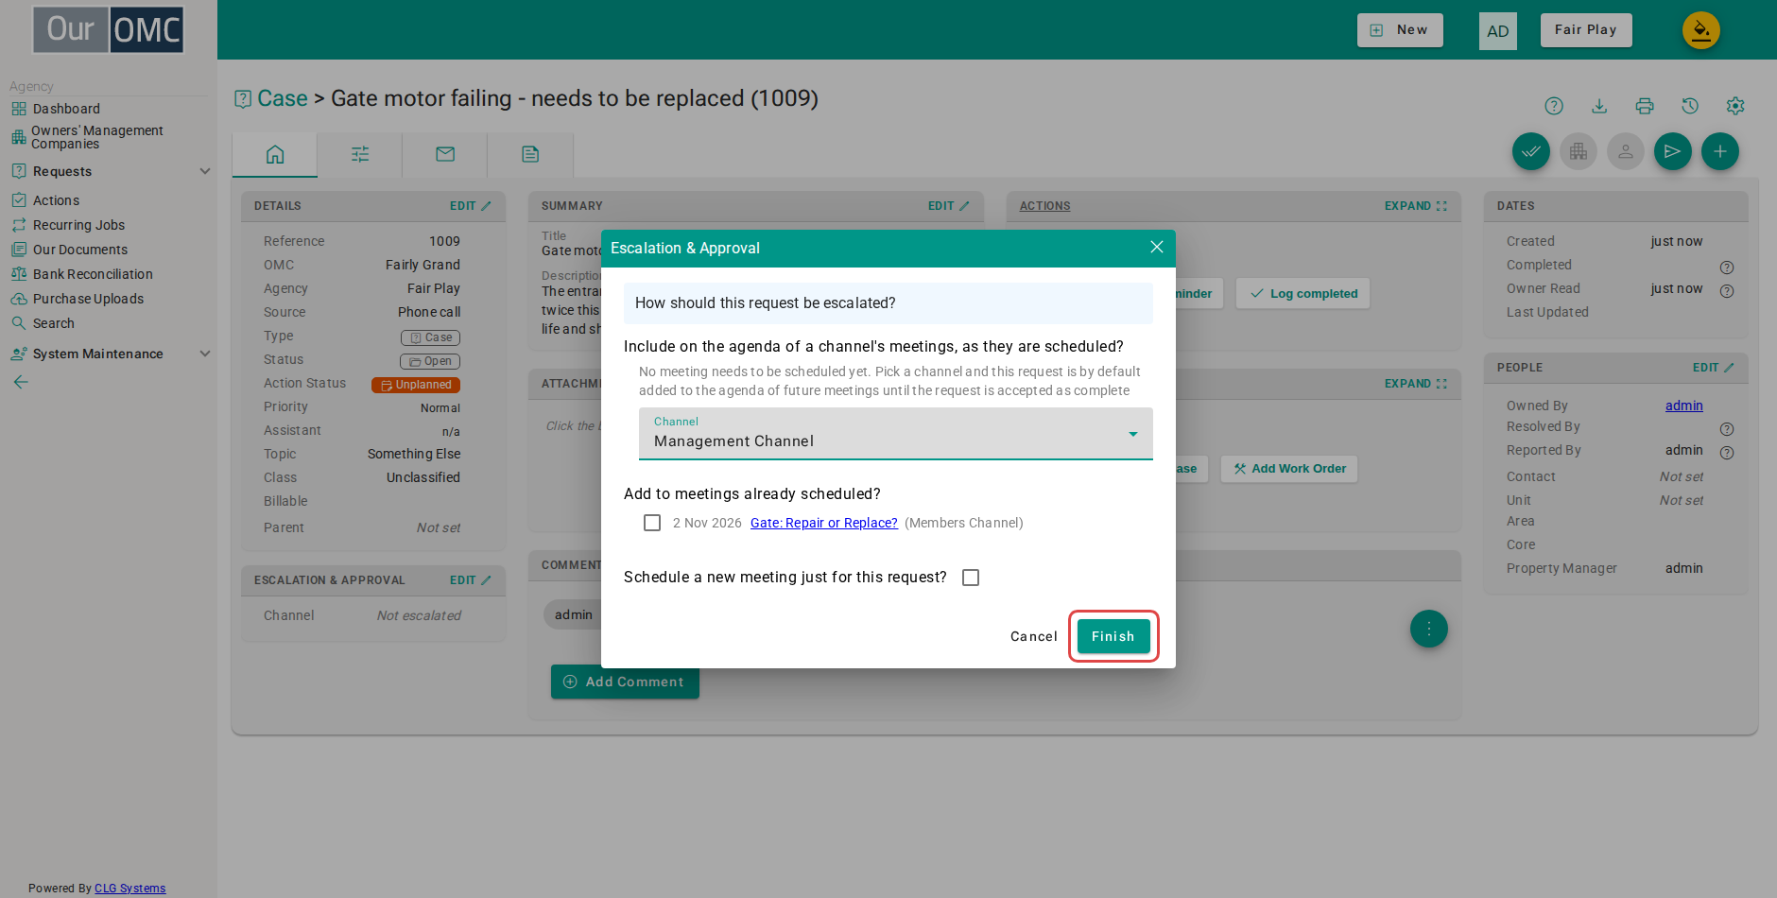This screenshot has height=898, width=1777.
Task: Click the person round button
Action: [1626, 151]
